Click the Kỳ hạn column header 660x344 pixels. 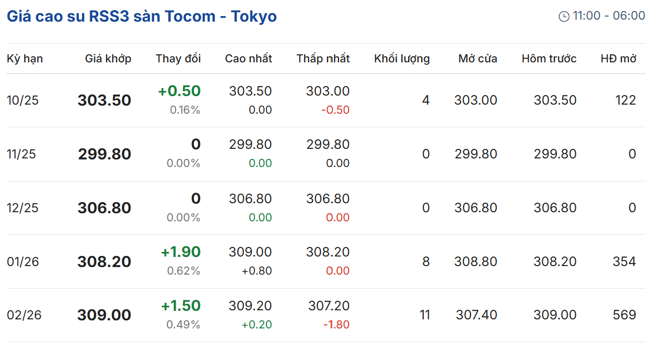coord(25,59)
